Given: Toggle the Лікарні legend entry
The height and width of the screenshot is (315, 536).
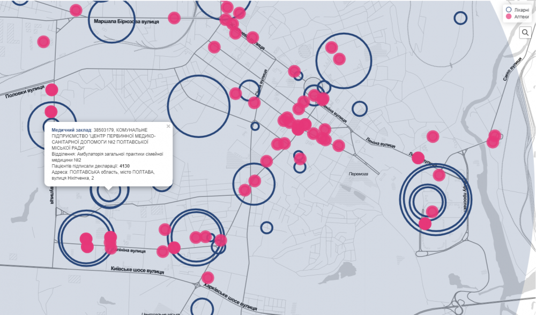Looking at the screenshot, I should pos(517,10).
